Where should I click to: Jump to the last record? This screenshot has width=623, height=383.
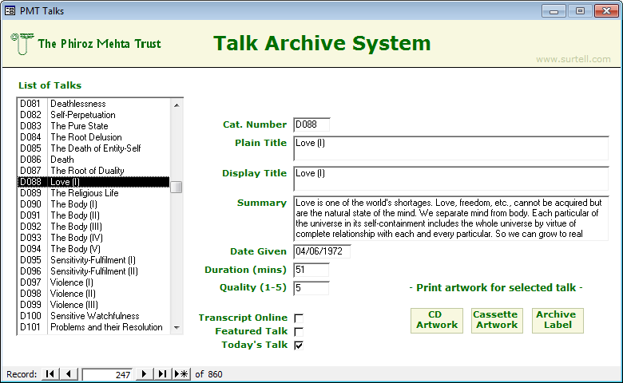pos(162,374)
